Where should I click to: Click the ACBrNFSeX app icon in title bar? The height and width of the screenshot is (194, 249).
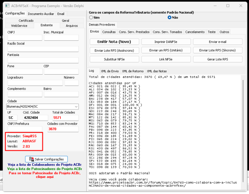tap(7, 6)
